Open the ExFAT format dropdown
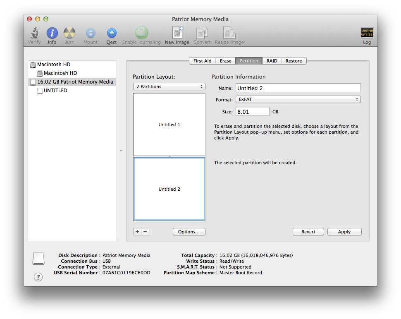This screenshot has height=319, width=401. [x=298, y=99]
